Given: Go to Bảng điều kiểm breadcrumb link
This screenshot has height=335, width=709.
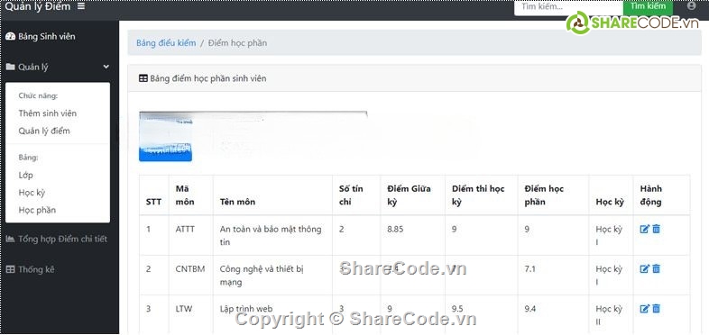Looking at the screenshot, I should click(x=166, y=43).
